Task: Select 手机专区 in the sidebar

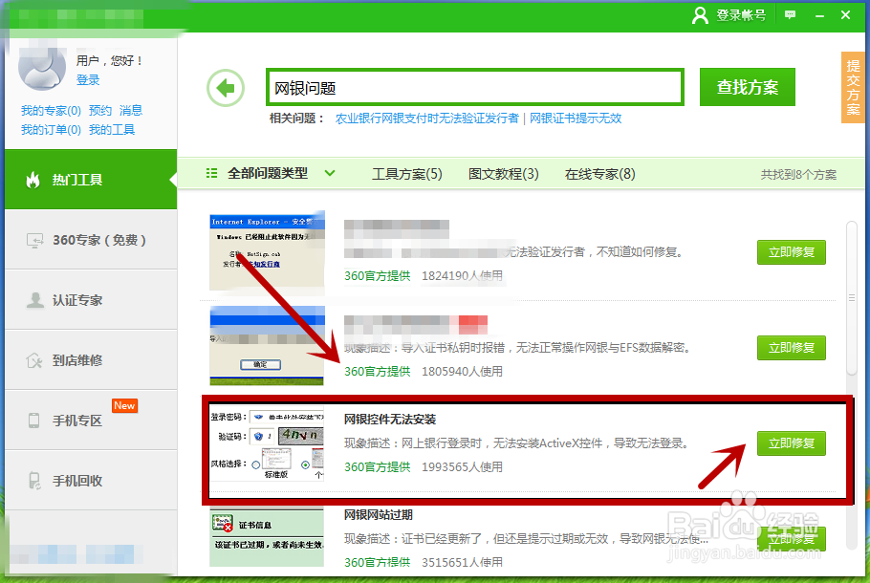Action: (x=91, y=420)
